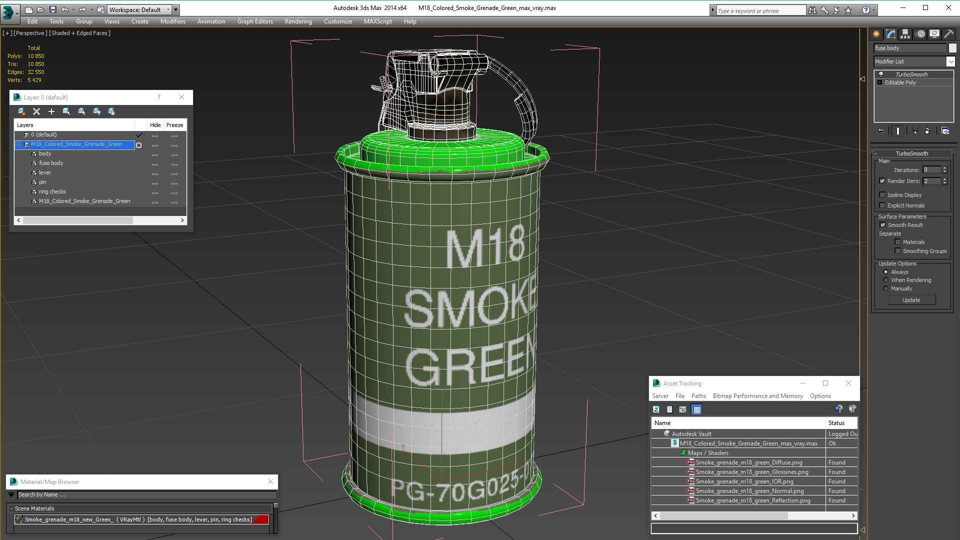
Task: Enable Explicit Normals checkbox
Action: click(882, 205)
